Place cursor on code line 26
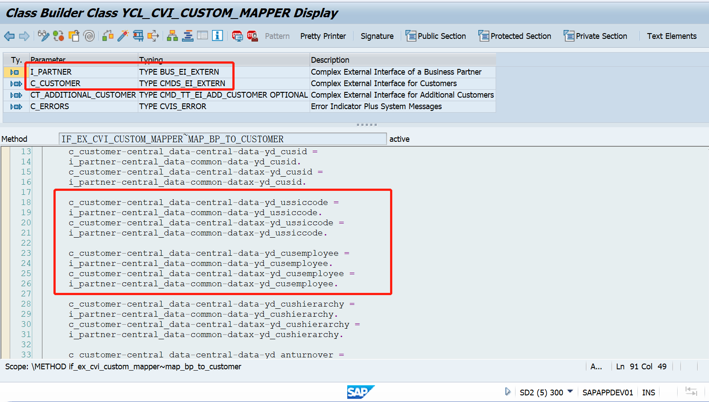Viewport: 709px width, 402px height. 203,284
